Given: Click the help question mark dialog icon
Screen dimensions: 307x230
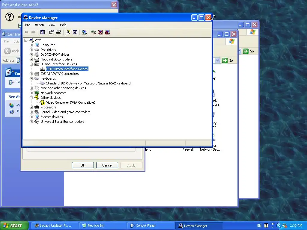Looking at the screenshot, I should [9, 17].
